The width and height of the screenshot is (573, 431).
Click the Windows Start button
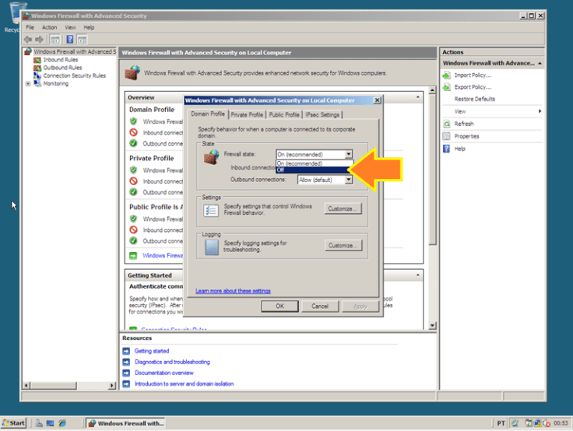13,423
